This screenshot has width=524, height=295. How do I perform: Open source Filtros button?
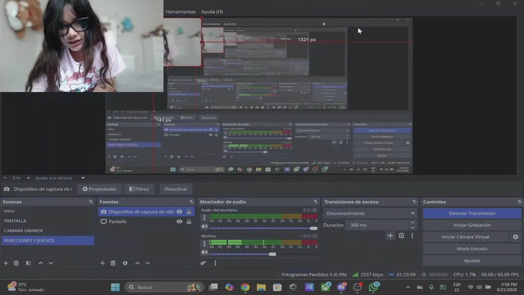139,189
